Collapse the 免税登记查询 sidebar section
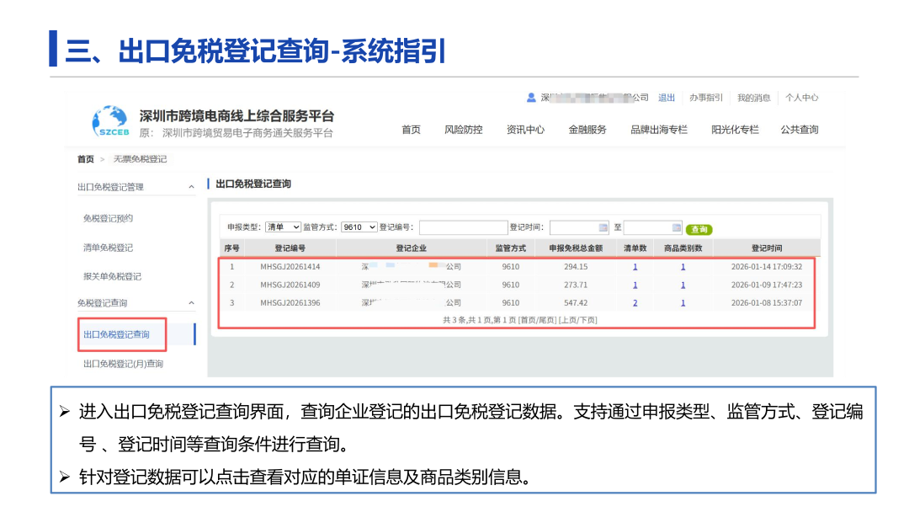The height and width of the screenshot is (512, 909). [190, 301]
